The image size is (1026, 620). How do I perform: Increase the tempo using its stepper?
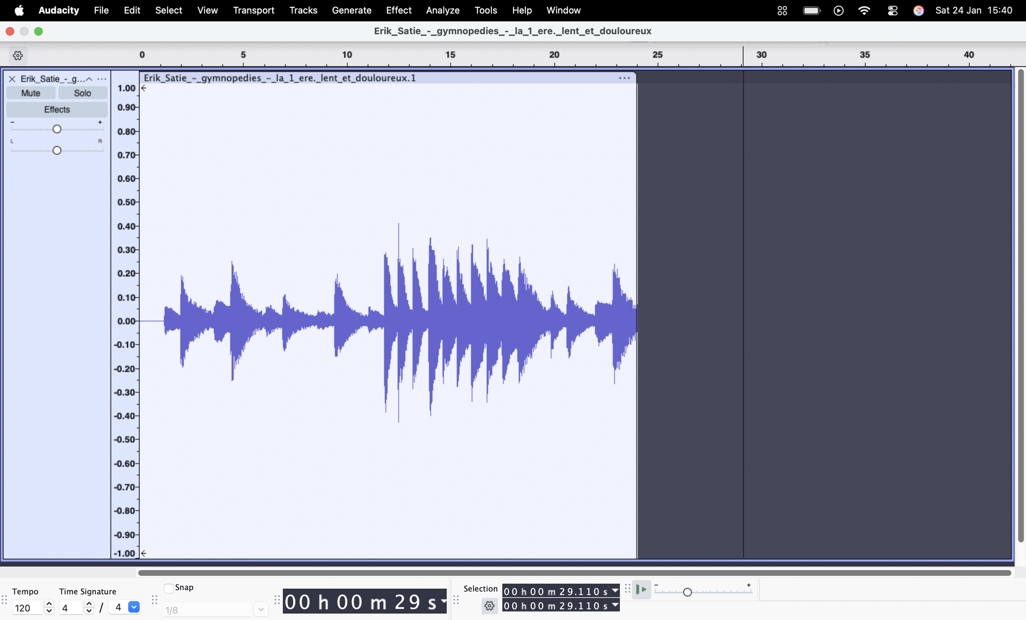(49, 604)
